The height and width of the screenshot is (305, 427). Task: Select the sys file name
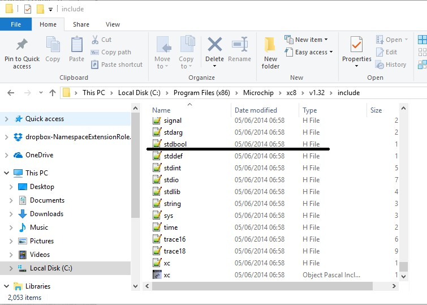click(169, 216)
